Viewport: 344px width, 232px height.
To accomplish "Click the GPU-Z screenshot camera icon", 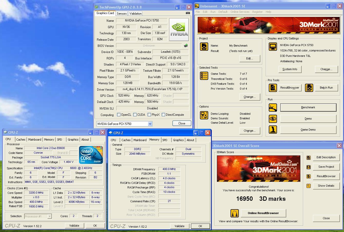I will click(188, 13).
